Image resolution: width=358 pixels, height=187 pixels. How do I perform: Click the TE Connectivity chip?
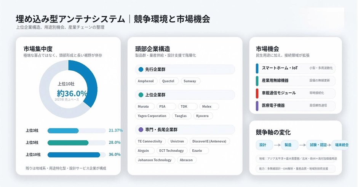[x=150, y=141]
